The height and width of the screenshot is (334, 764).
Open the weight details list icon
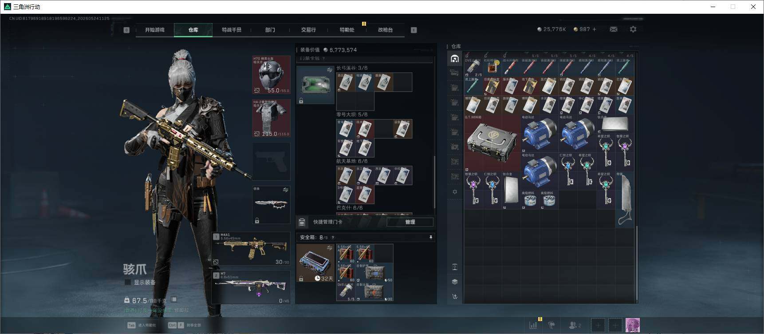pos(174,300)
